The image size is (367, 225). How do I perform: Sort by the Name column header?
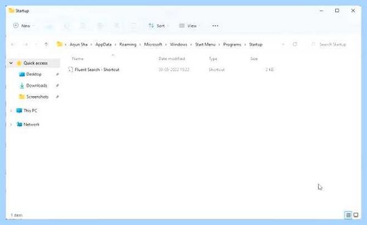pos(78,59)
